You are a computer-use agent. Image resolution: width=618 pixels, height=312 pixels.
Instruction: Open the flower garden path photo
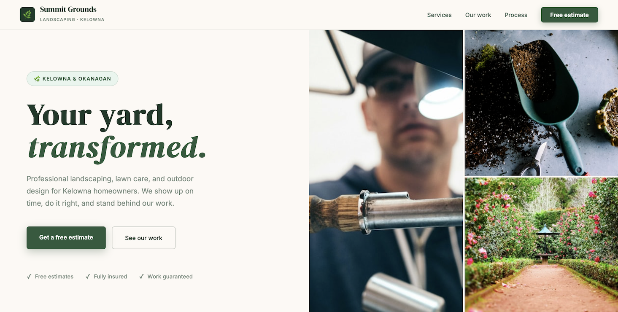541,245
